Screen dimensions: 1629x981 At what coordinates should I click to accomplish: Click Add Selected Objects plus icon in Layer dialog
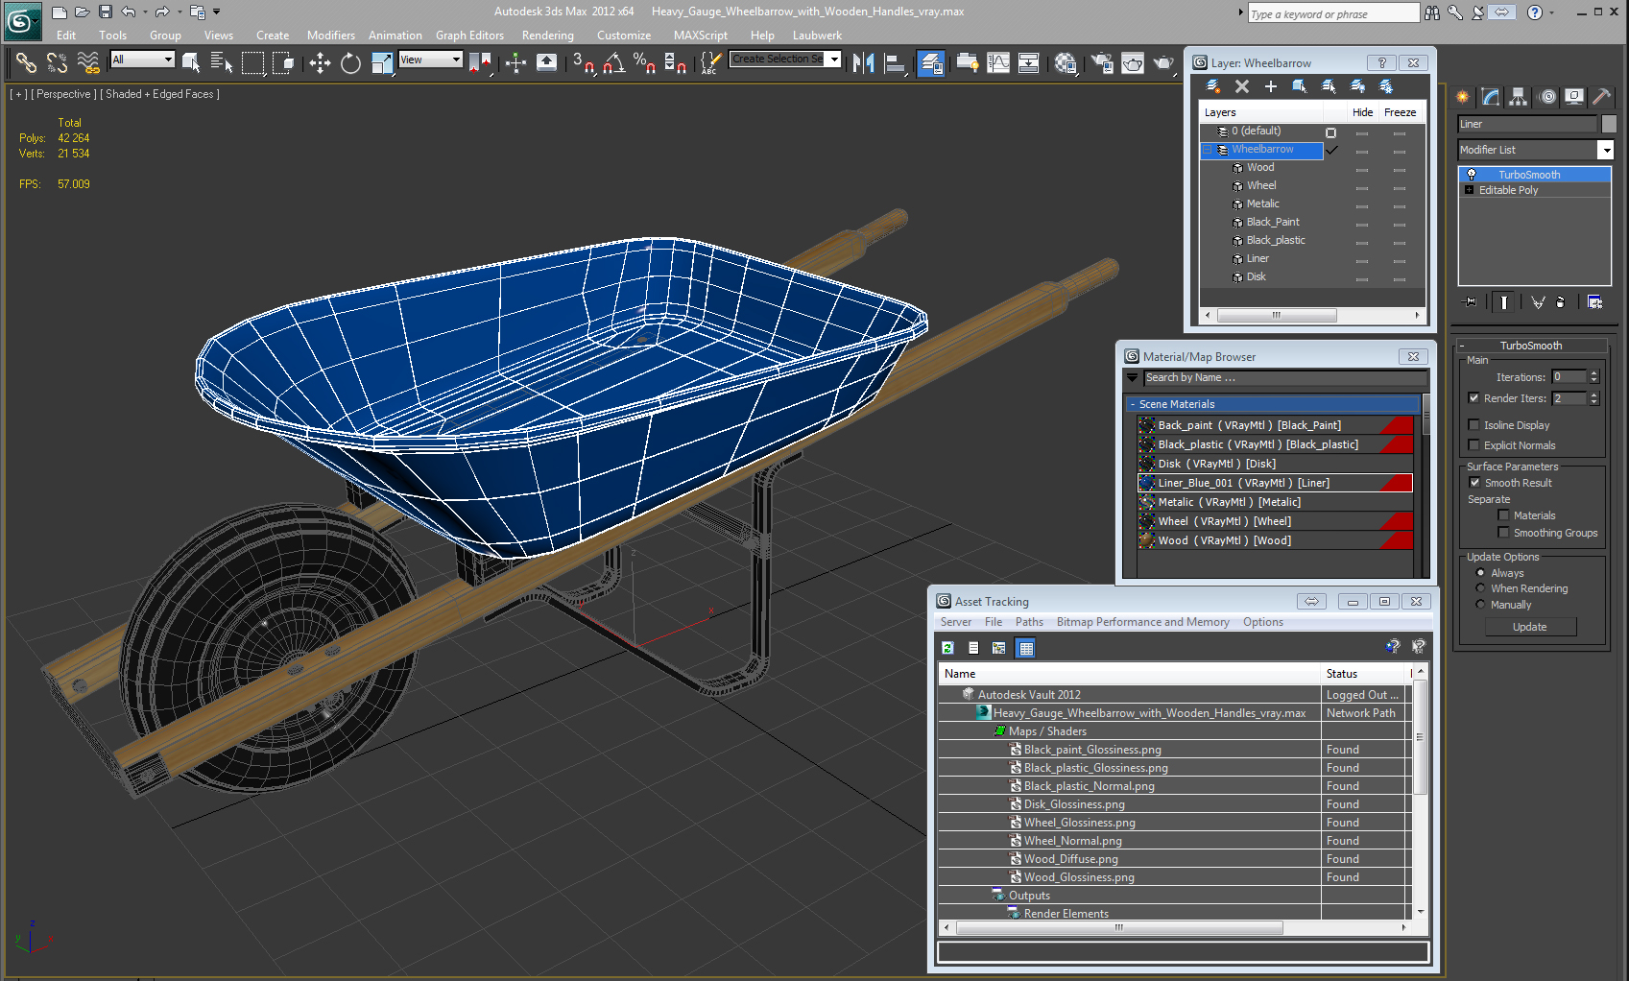click(1270, 86)
